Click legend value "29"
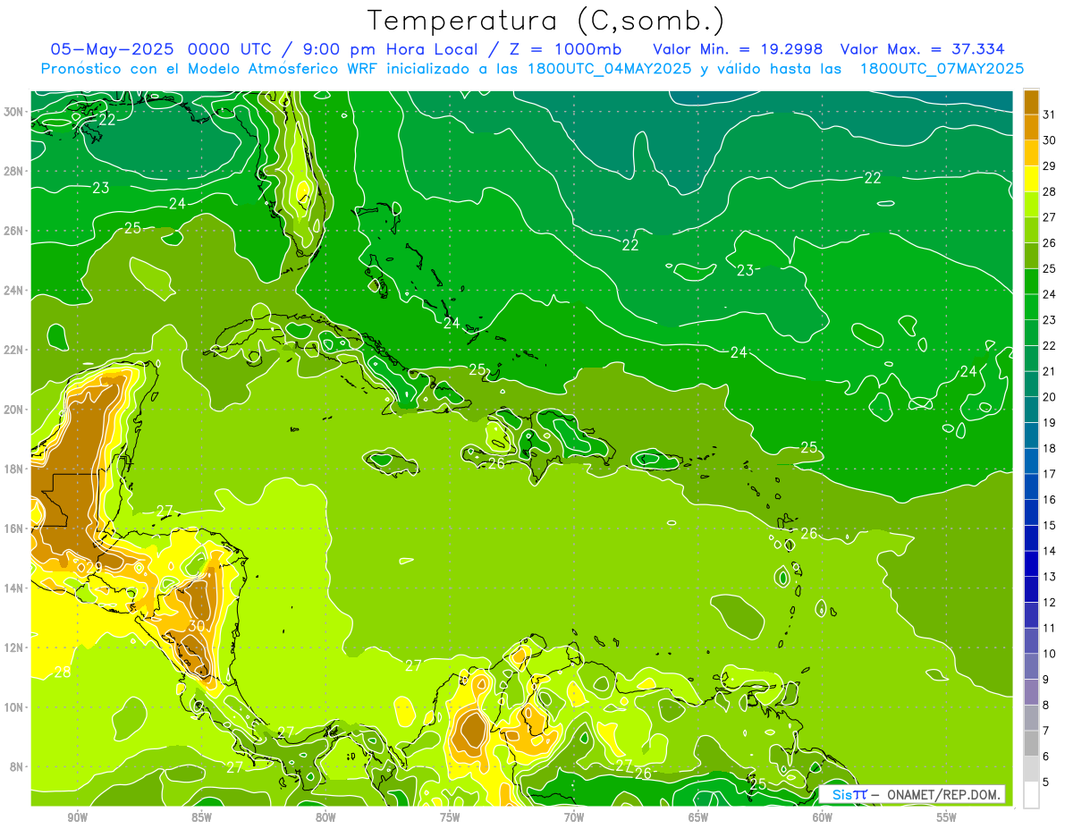1073x829 pixels. click(x=1050, y=166)
